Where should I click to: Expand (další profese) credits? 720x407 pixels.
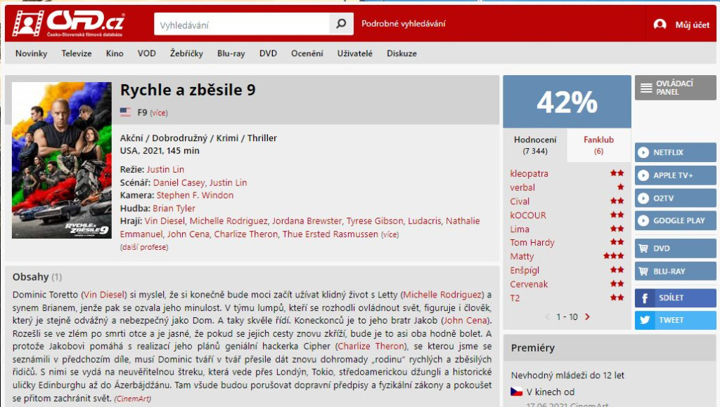coord(144,247)
